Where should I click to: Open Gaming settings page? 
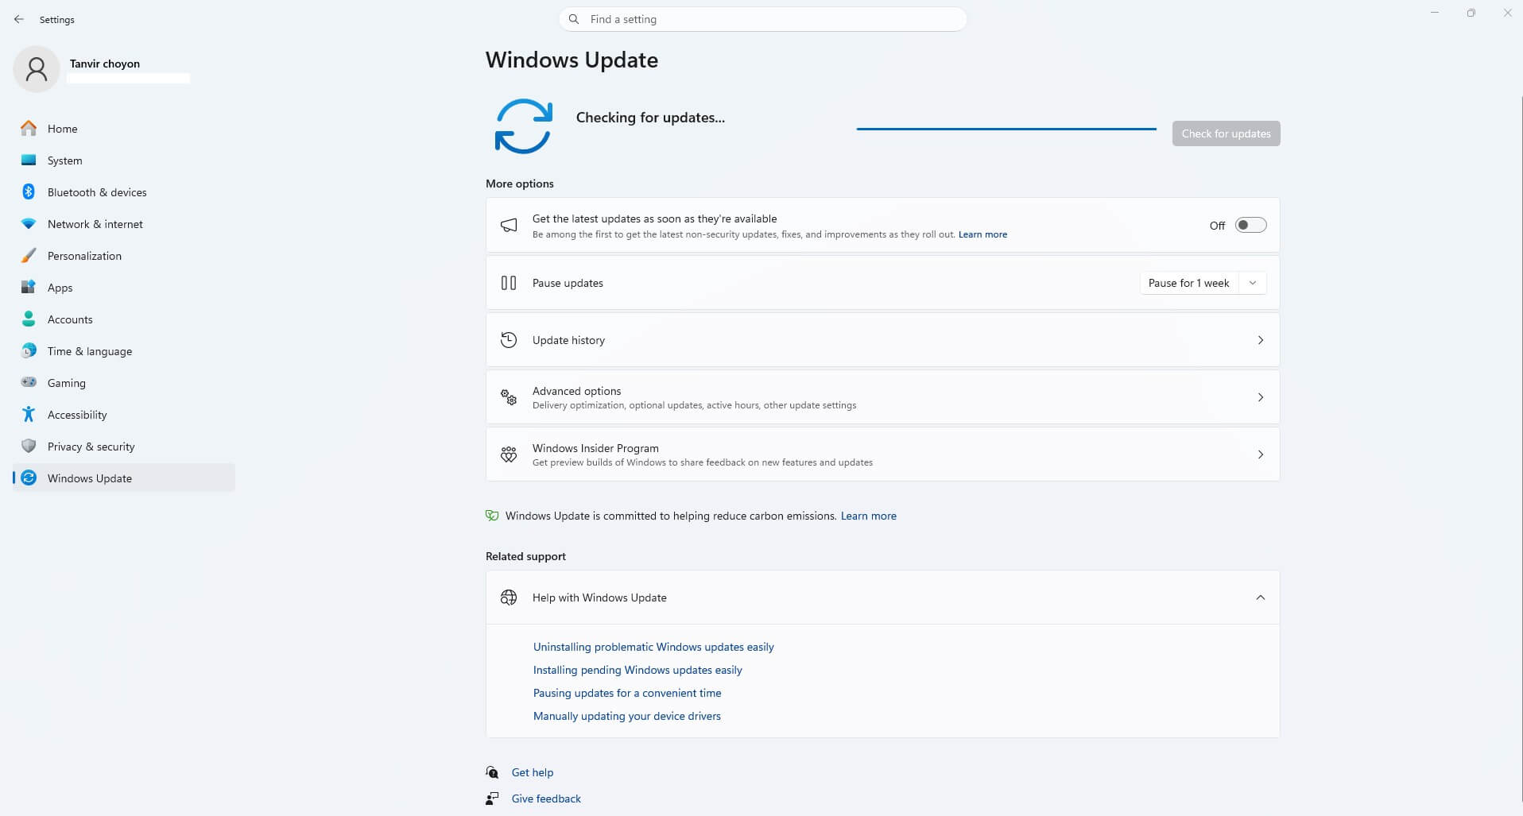[x=124, y=382]
